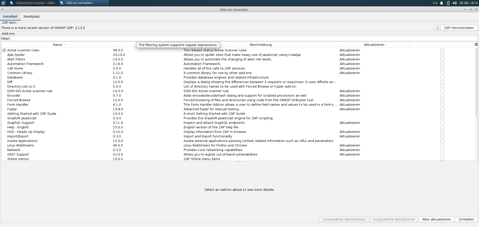This screenshot has width=479, height=227.
Task: Open release notes document icon next to ZAP herunterladen
Action: [x=437, y=28]
